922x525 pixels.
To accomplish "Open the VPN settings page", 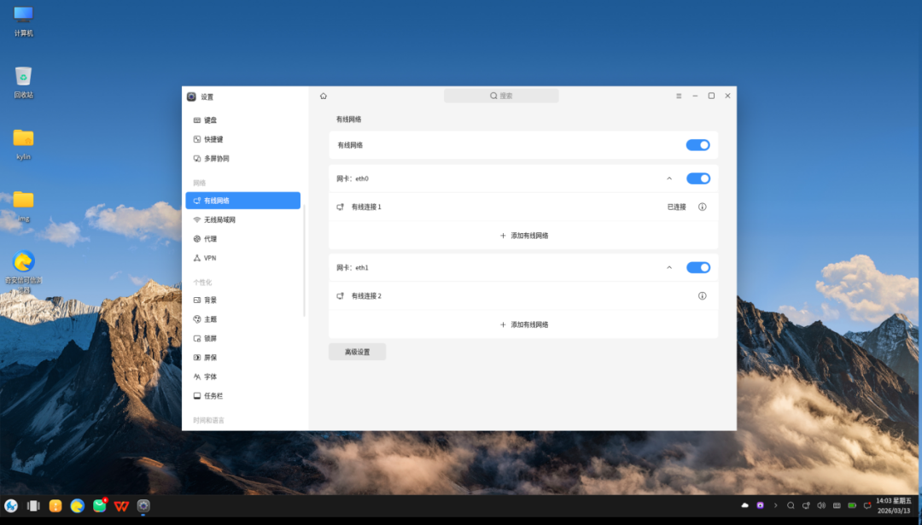I will tap(242, 258).
